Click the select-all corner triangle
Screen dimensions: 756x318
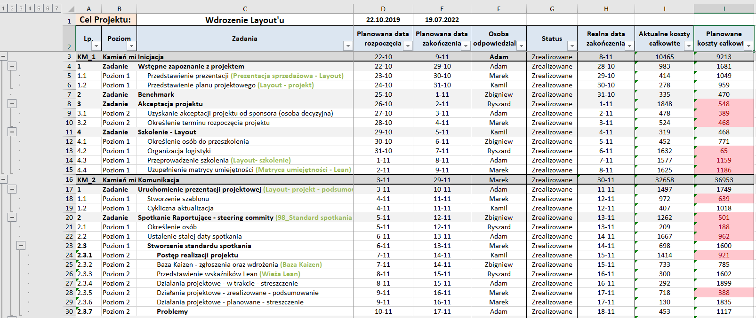tap(71, 9)
